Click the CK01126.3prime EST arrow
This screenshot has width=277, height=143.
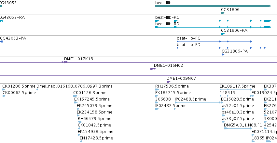[75, 96]
